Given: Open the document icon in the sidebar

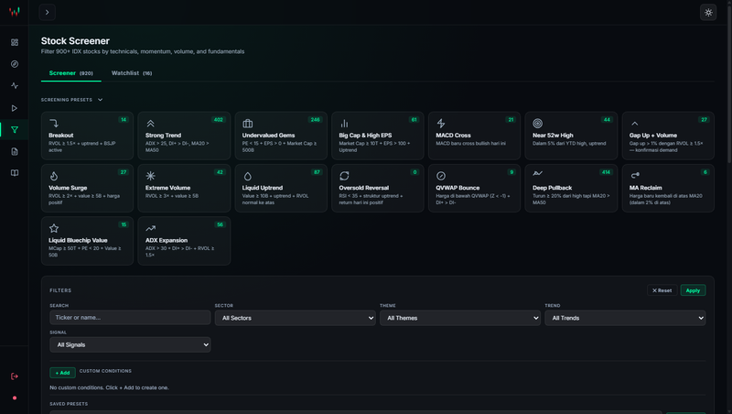Looking at the screenshot, I should click(15, 151).
